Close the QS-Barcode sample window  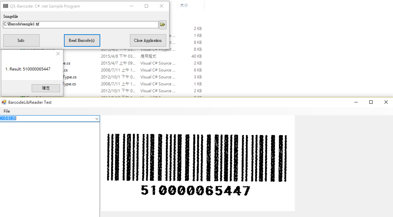[162, 6]
